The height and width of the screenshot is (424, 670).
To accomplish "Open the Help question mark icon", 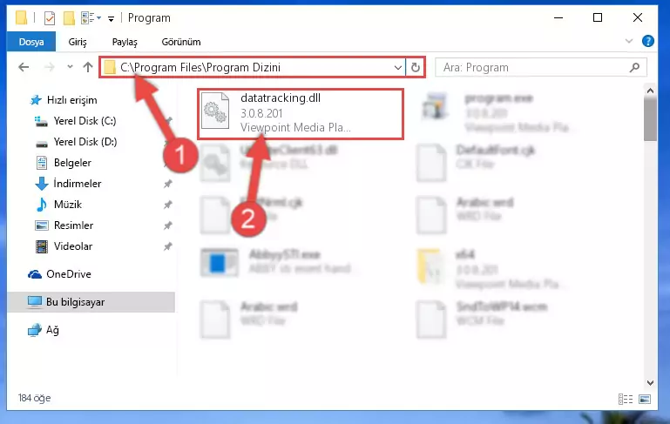I will (647, 41).
